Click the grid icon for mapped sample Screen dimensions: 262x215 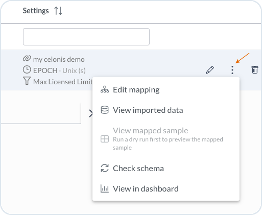105,139
